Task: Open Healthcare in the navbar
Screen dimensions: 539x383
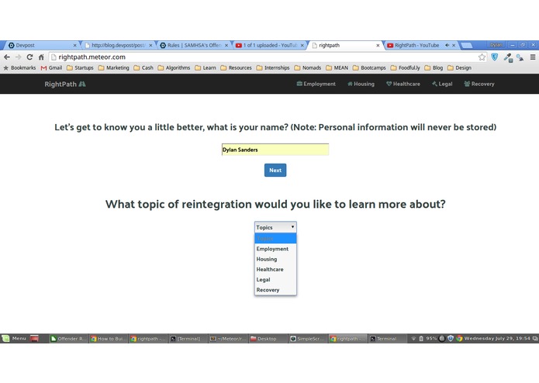Action: (x=403, y=84)
